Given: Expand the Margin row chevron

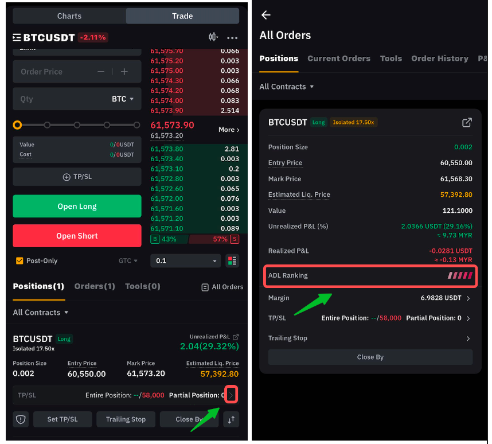Looking at the screenshot, I should [468, 298].
